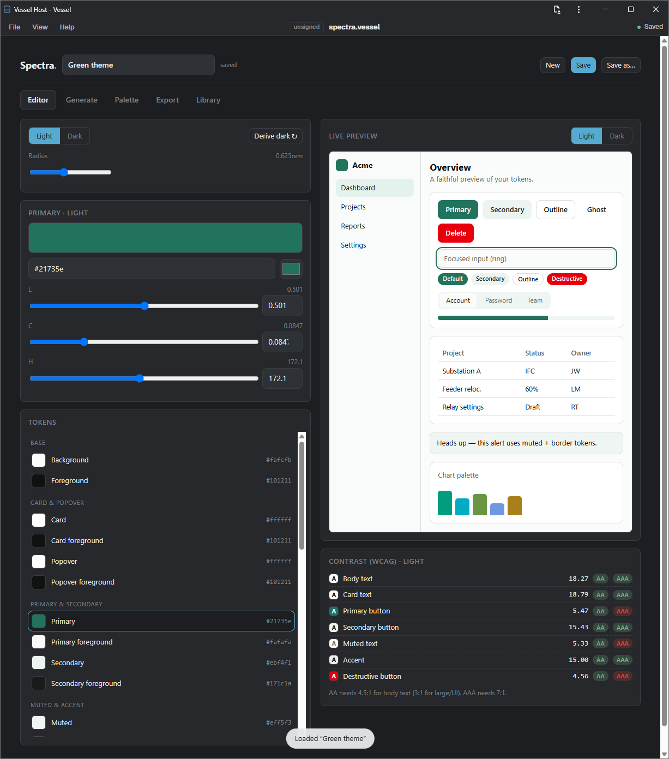Select the Secondary foreground token
This screenshot has height=759, width=669.
coord(161,684)
